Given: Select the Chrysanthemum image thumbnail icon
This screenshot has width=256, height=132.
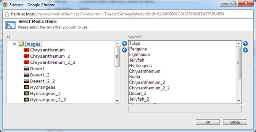Looking at the screenshot, I should [x=26, y=50].
